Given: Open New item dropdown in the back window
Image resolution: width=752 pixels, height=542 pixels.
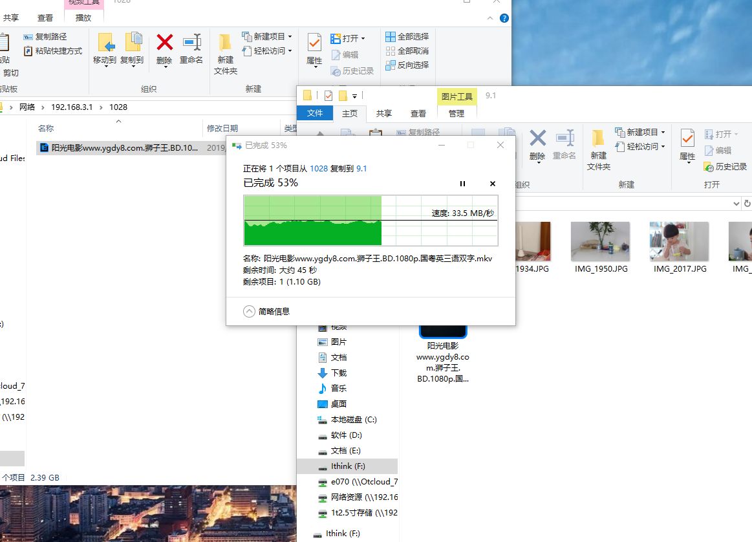Looking at the screenshot, I should pos(266,36).
